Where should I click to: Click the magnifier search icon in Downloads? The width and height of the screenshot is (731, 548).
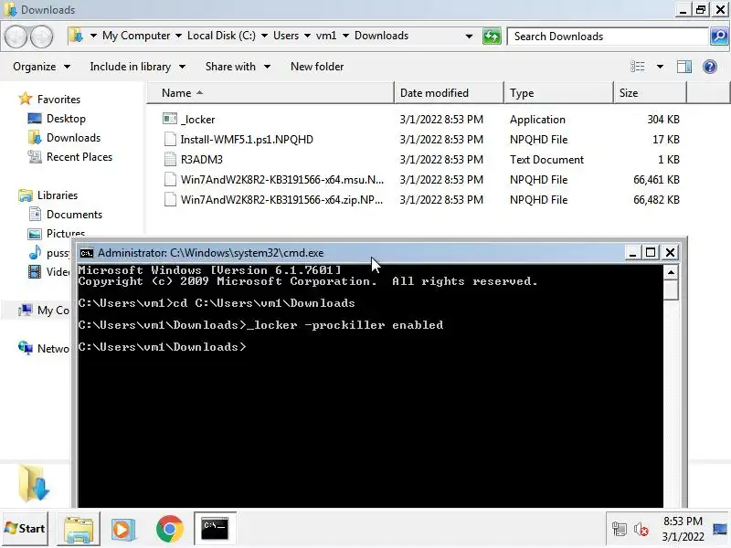click(719, 37)
